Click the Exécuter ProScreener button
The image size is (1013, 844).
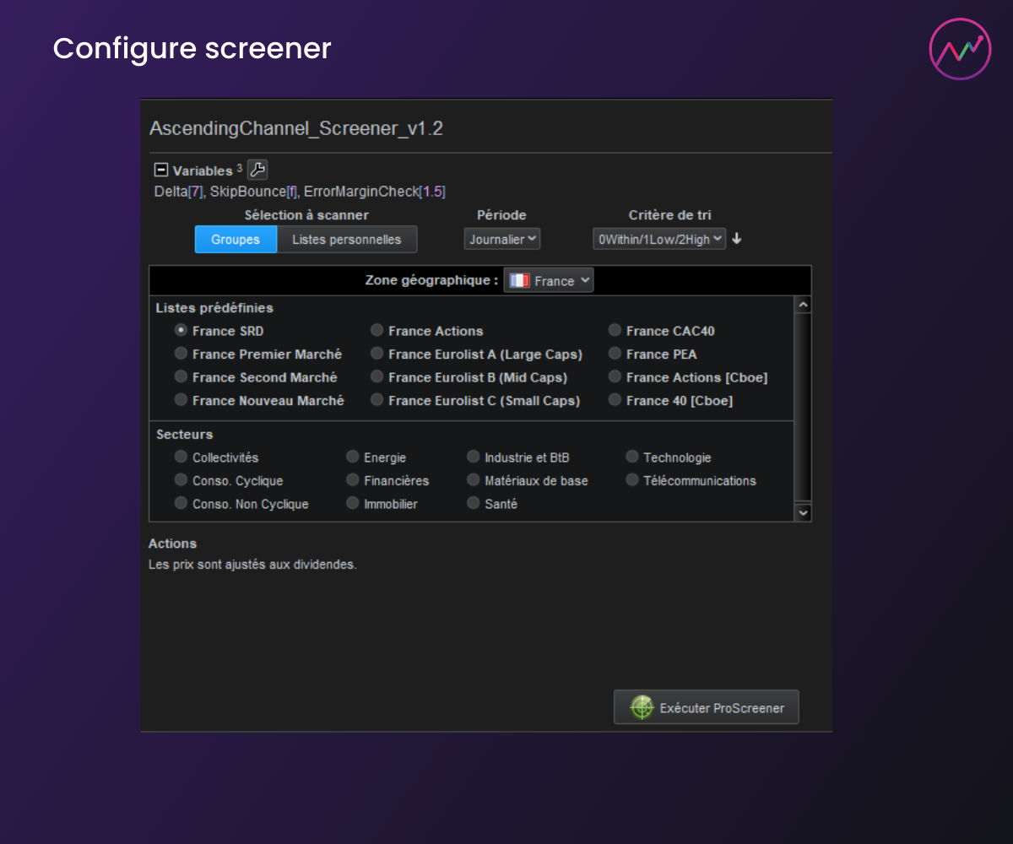tap(706, 707)
